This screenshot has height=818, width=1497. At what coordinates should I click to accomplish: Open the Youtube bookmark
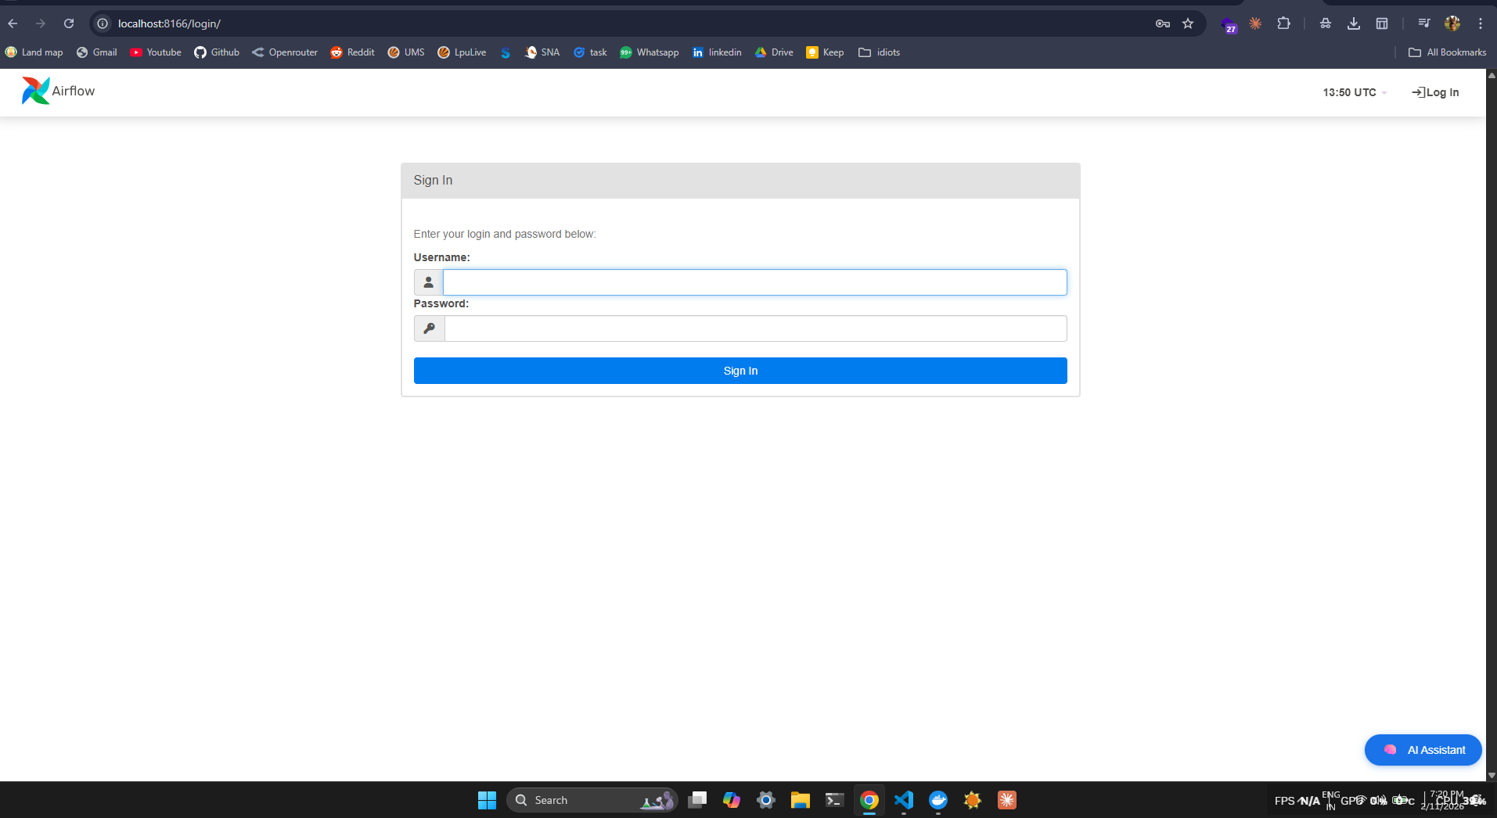156,52
